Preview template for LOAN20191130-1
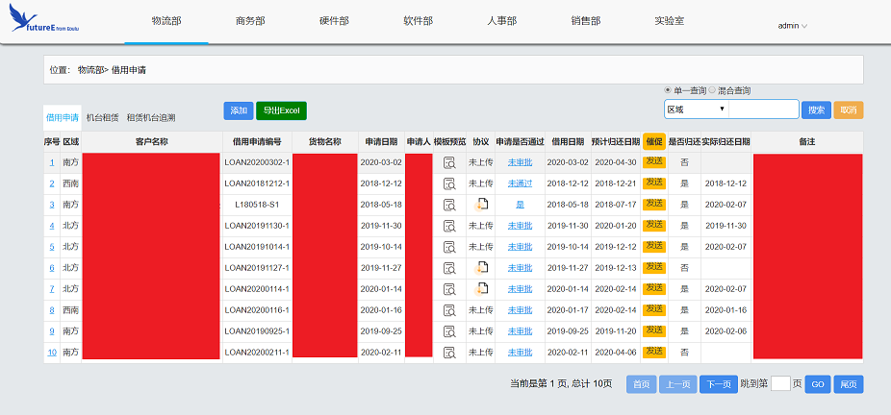The height and width of the screenshot is (415, 891). click(x=449, y=225)
